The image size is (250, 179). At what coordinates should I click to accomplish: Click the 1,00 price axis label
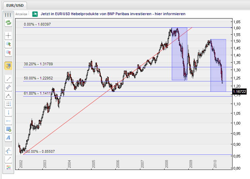(237, 123)
